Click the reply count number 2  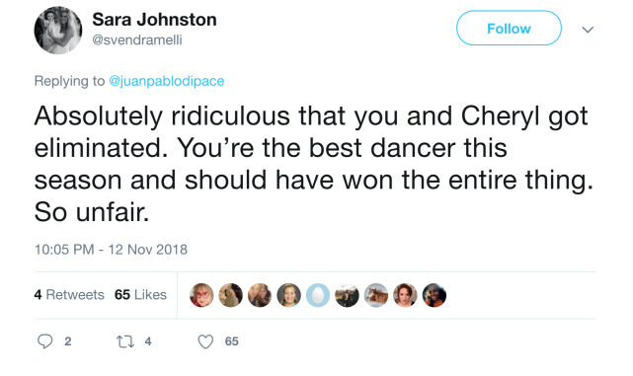pos(68,341)
